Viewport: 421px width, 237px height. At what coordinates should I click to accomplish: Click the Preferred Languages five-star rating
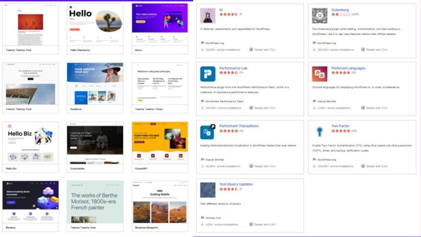point(341,72)
